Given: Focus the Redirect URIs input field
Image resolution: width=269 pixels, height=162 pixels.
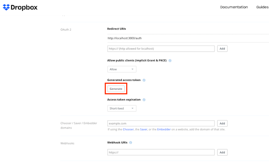Looking at the screenshot, I should [161, 48].
